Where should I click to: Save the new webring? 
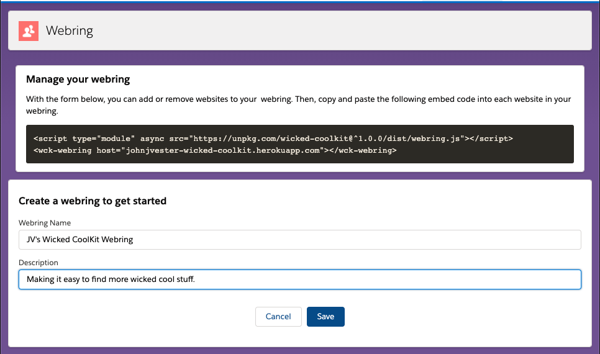coord(325,317)
